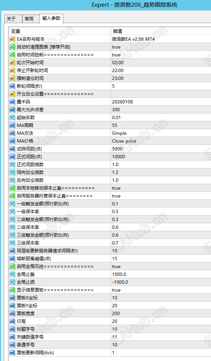Image resolution: width=211 pixels, height=361 pixels.
Task: Click the boolean icon beside 启用全局风控
Action: pos(12,267)
